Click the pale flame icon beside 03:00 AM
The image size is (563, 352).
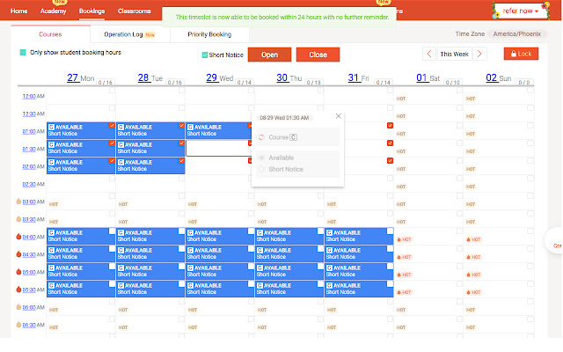18,202
